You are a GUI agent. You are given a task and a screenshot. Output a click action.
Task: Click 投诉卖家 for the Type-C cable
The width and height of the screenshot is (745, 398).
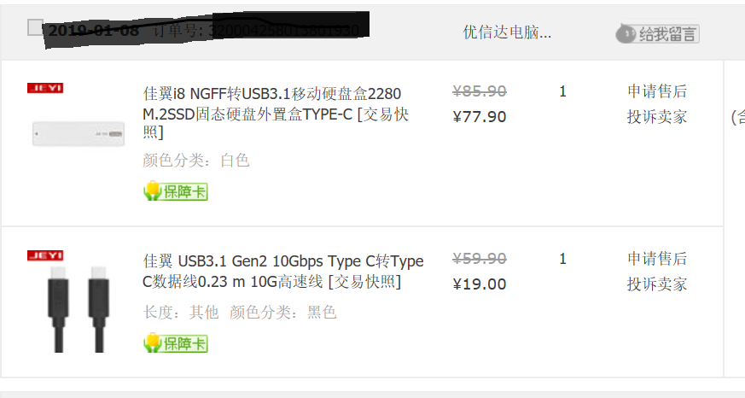[657, 284]
